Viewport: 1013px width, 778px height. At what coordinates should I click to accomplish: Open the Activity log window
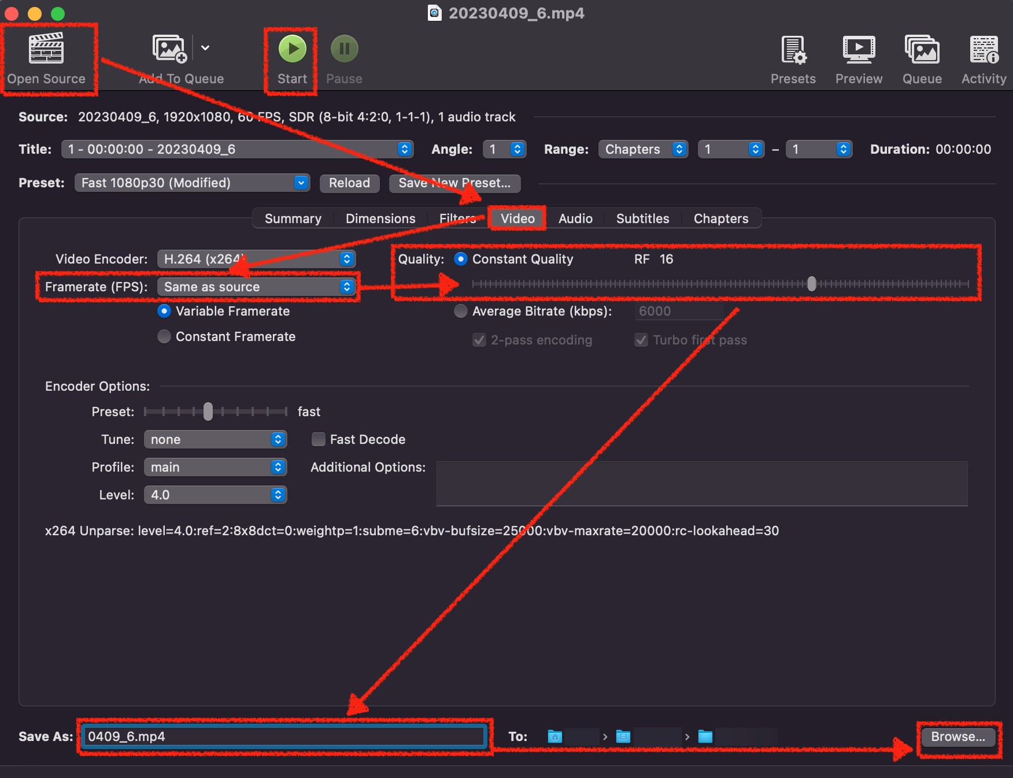pos(983,58)
